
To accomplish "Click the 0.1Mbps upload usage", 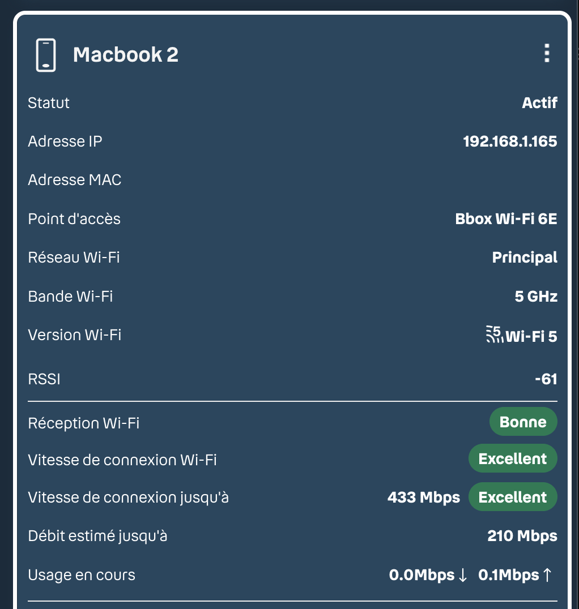I will [509, 575].
